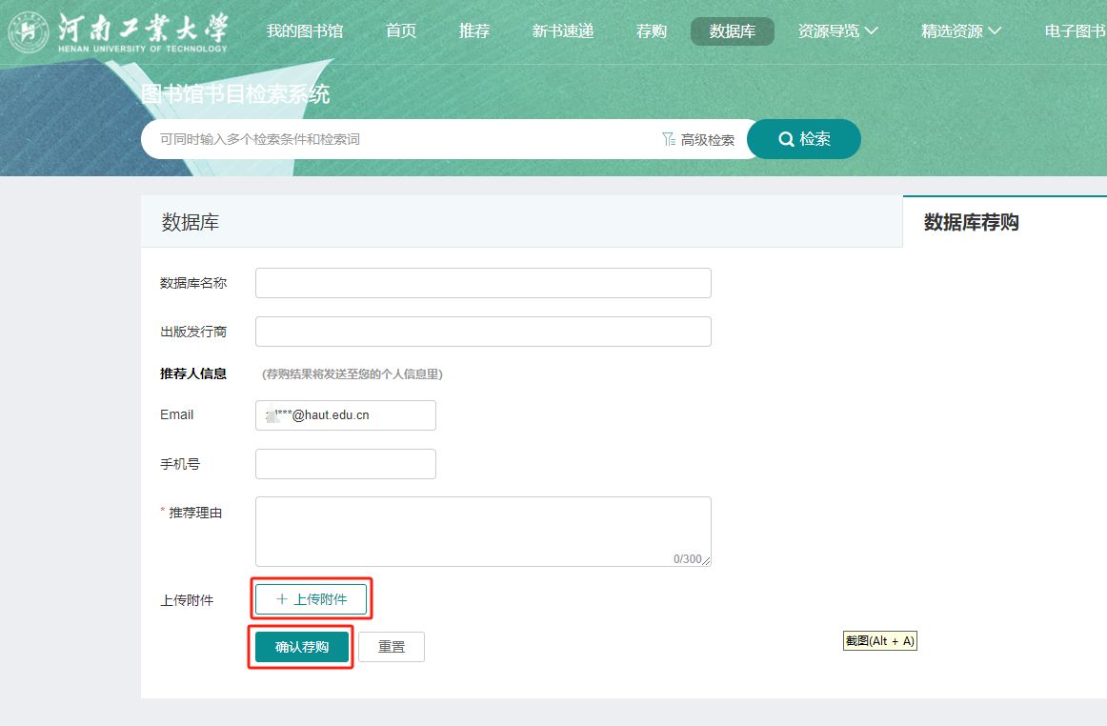Click the advanced search filter icon
The height and width of the screenshot is (726, 1107).
point(669,140)
